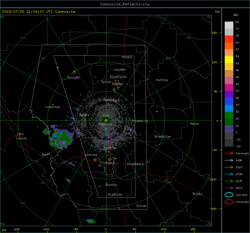The height and width of the screenshot is (233, 250).
Task: Click the yellow diamond marker beside RockyMH
Action: 74,72
